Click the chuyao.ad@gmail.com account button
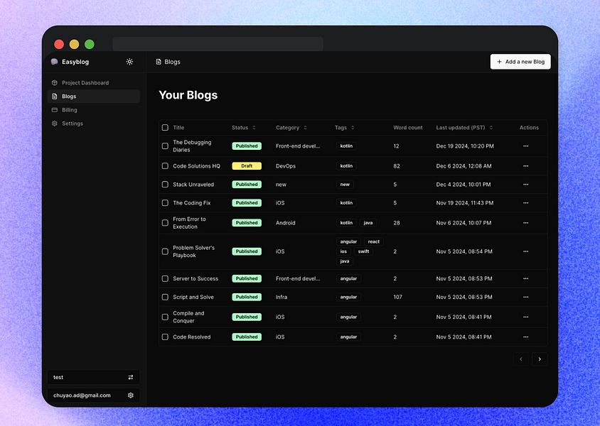 [93, 395]
